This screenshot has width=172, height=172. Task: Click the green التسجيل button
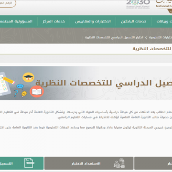tap(21, 163)
